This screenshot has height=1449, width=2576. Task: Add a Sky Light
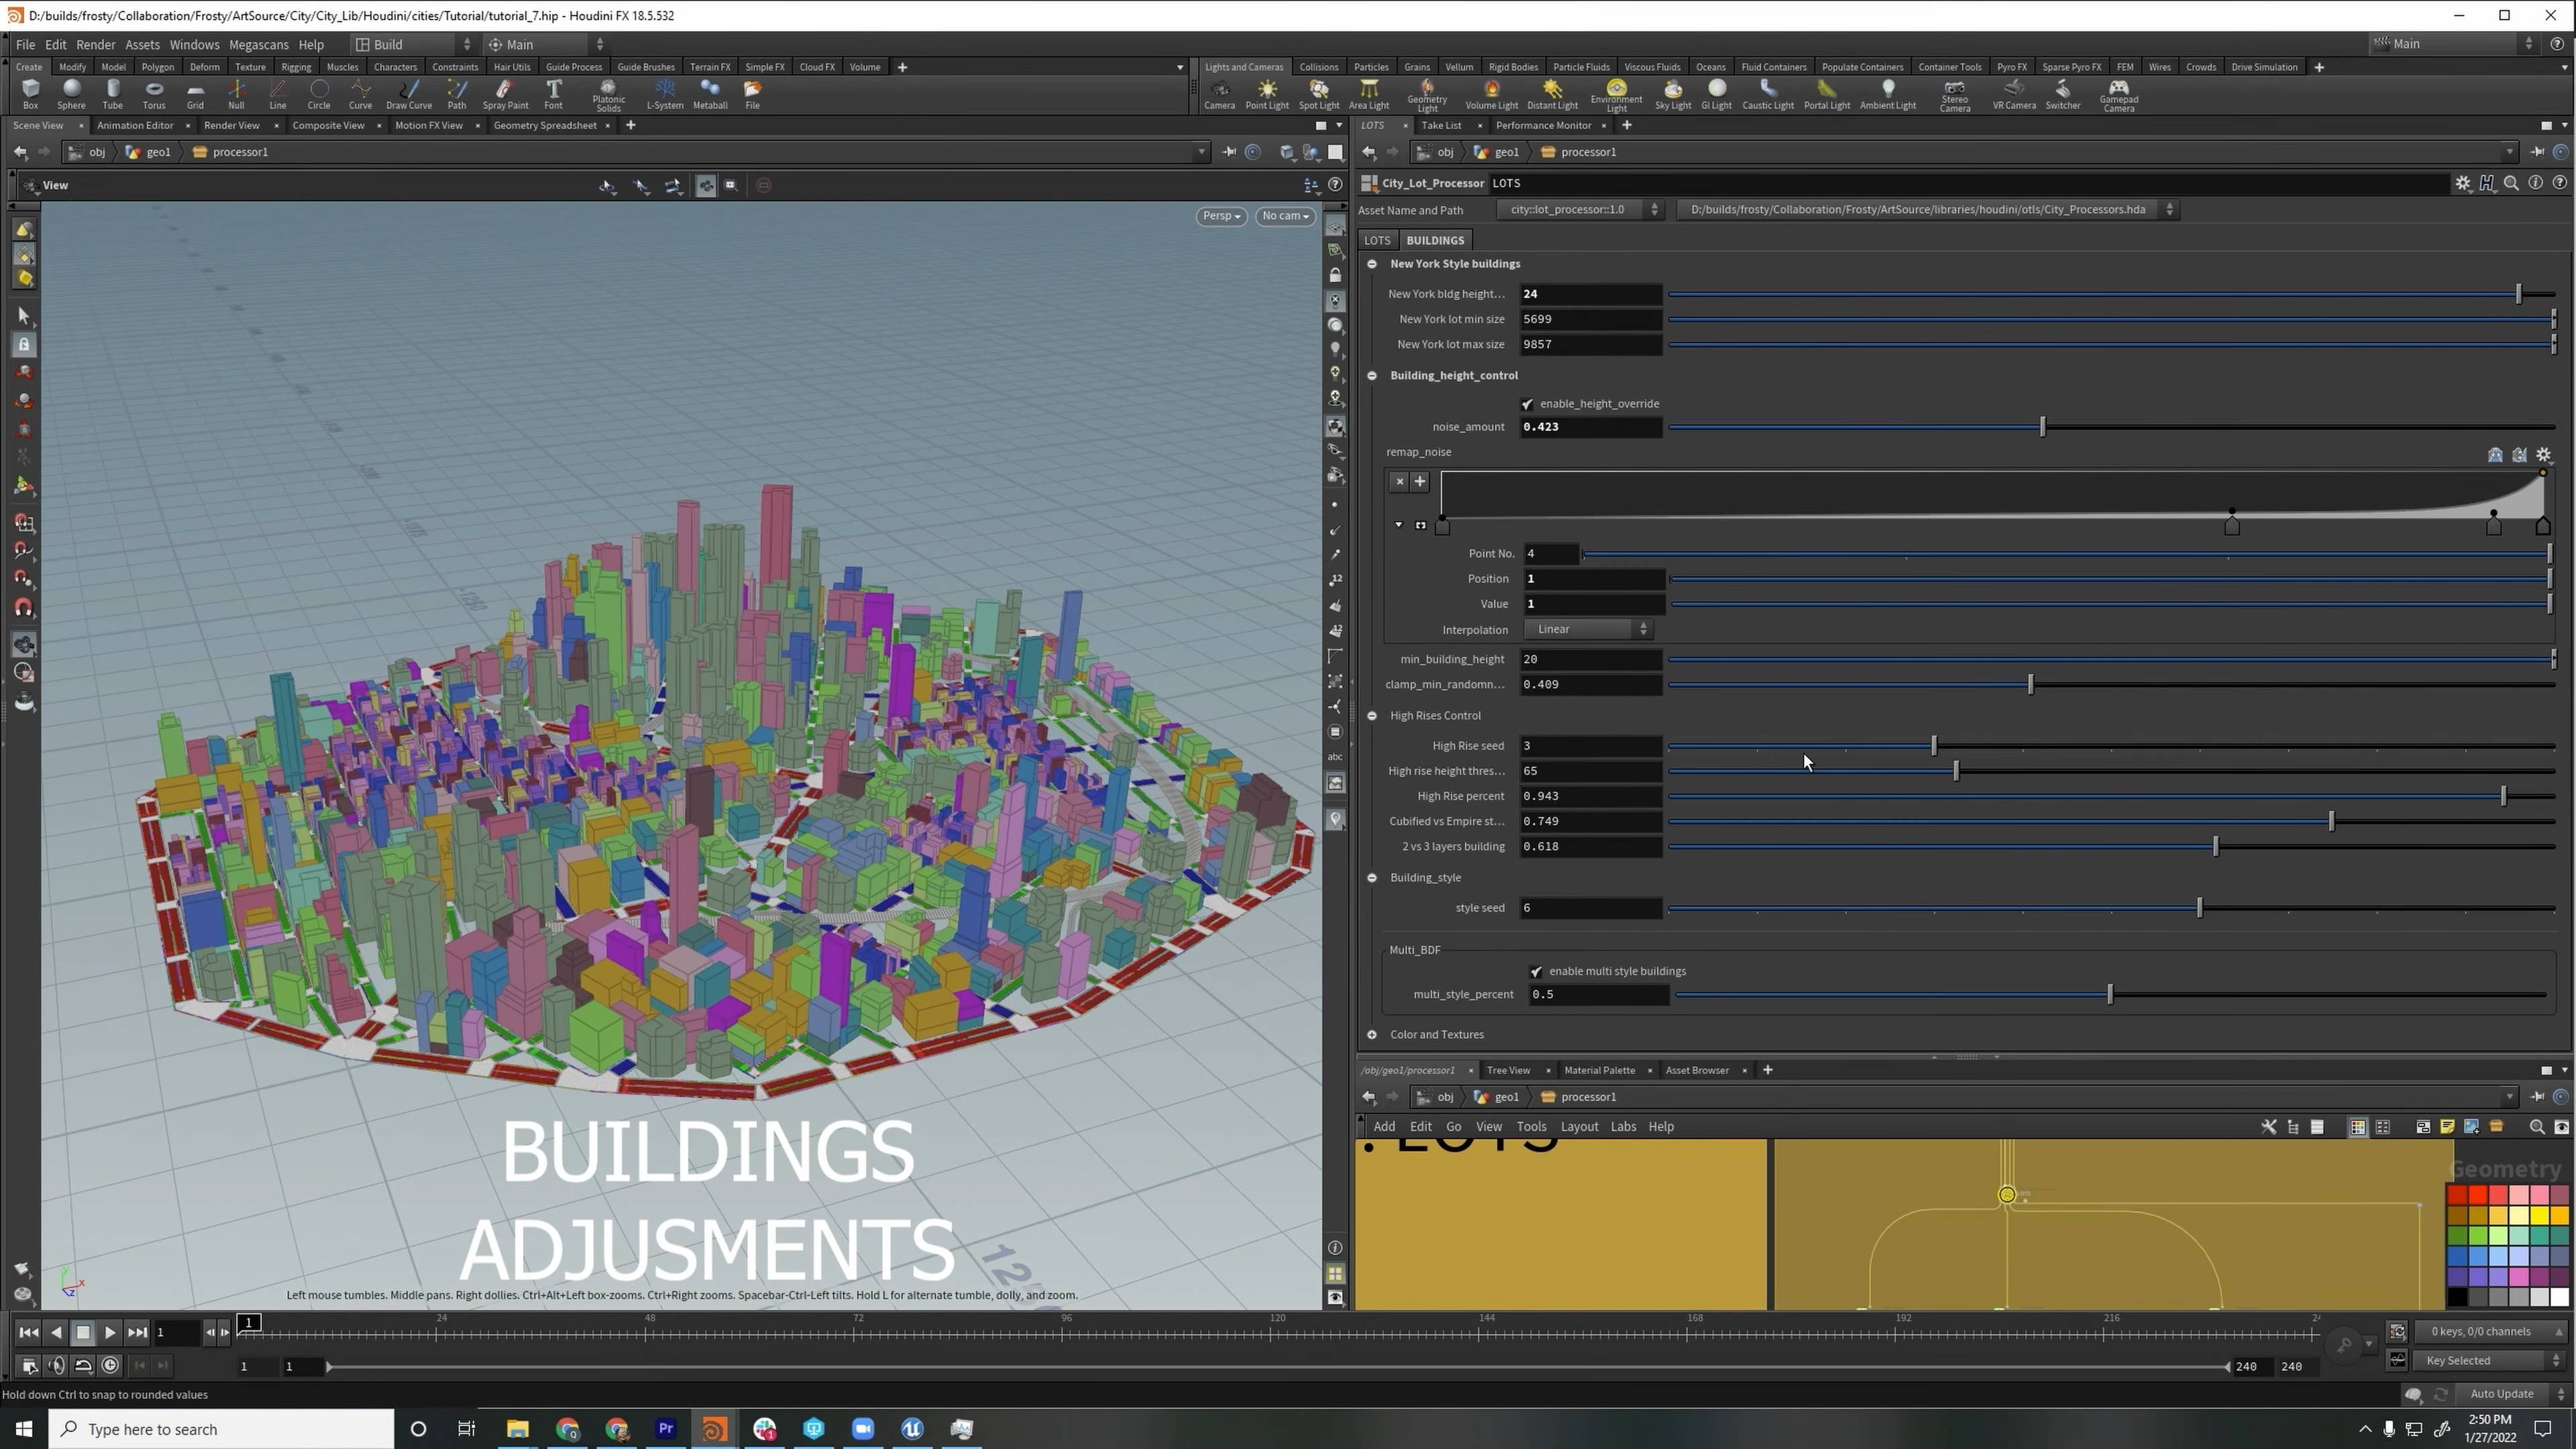(x=1673, y=94)
